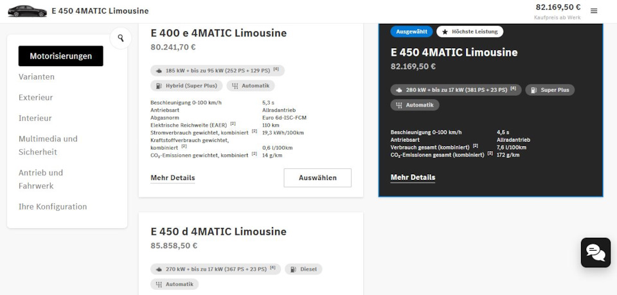The height and width of the screenshot is (295, 617).
Task: Click fuel pump icon in Diesel chip
Action: (x=293, y=269)
